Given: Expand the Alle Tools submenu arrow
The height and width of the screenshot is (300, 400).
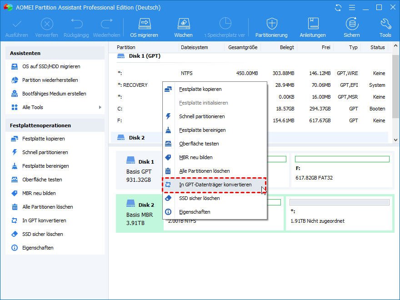Looking at the screenshot, I should click(100, 107).
